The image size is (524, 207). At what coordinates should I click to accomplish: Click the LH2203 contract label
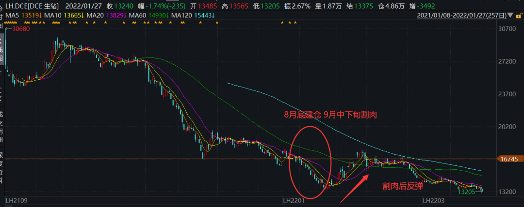click(x=433, y=201)
